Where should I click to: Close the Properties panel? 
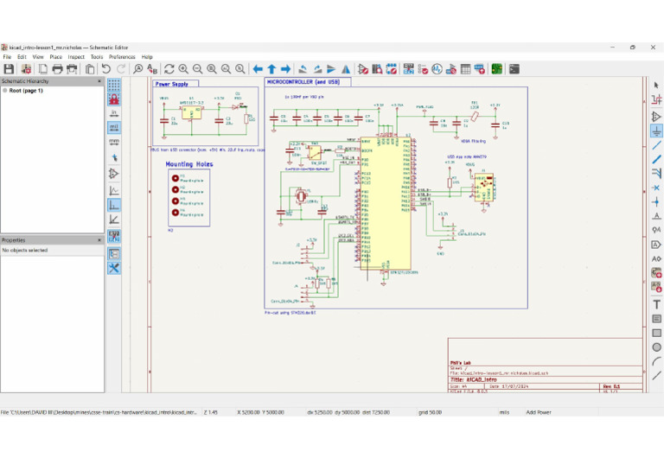[x=99, y=240]
